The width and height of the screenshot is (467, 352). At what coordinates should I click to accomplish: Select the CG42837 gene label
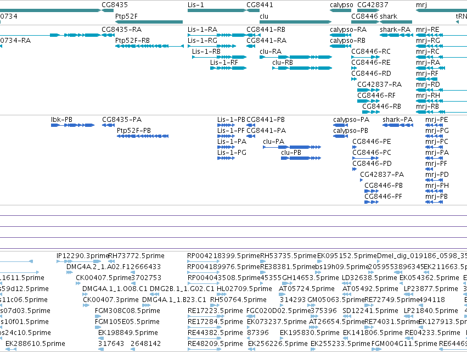click(x=373, y=5)
